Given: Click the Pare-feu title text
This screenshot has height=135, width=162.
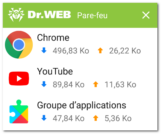Looking at the screenshot, I should tap(92, 15).
